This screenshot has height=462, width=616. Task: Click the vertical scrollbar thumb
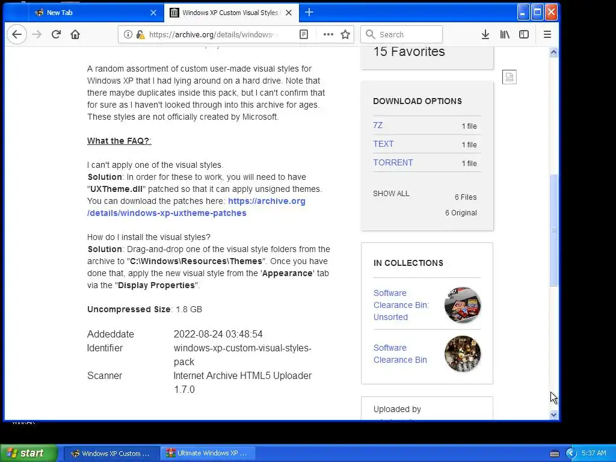553,230
